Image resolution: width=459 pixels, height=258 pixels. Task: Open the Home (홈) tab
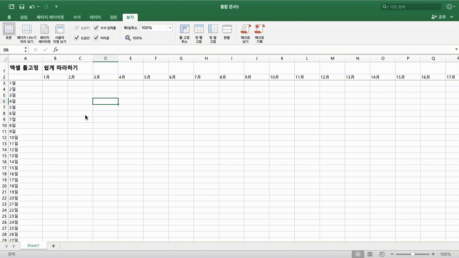[x=9, y=17]
